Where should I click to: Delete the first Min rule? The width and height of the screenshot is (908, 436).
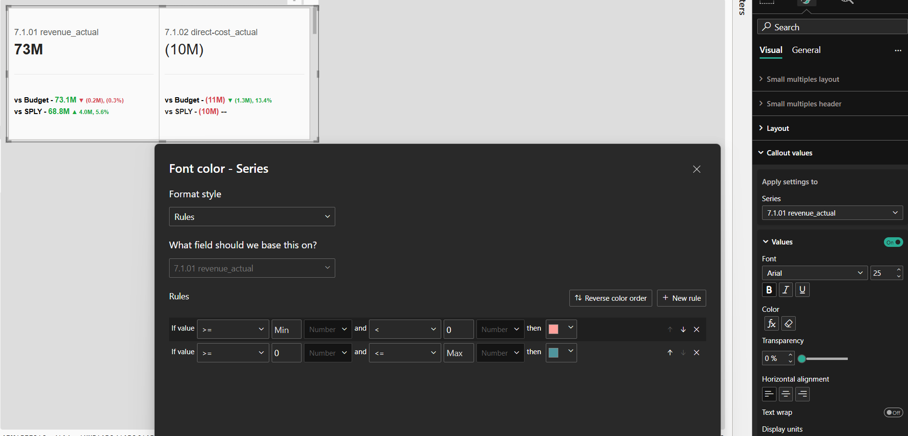[697, 330]
